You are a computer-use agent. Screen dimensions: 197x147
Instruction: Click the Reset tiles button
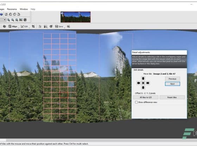172,97
